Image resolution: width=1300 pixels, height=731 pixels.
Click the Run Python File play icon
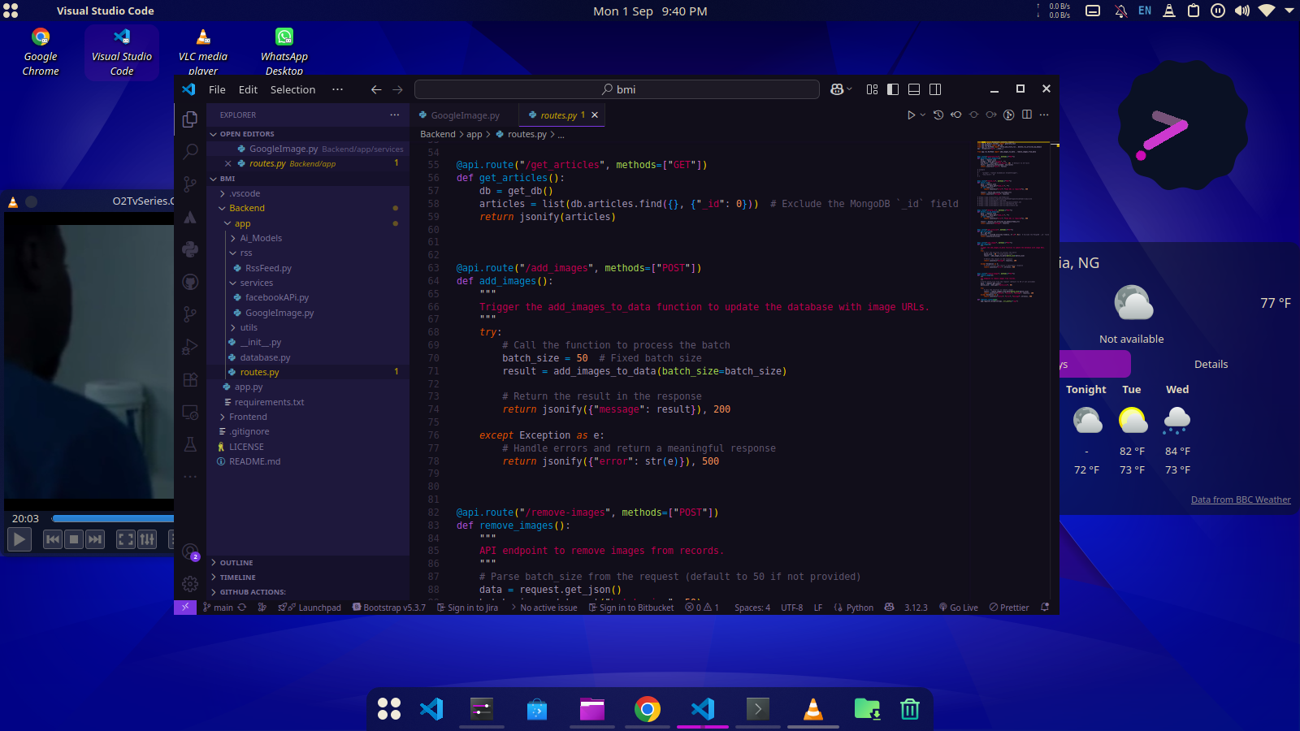point(911,115)
